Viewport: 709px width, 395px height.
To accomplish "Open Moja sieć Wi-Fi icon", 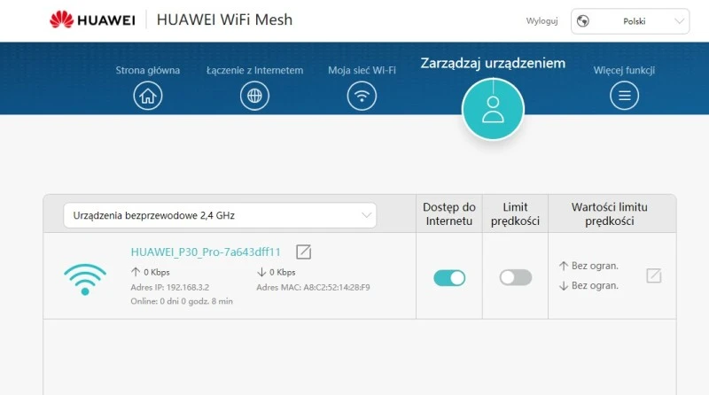I will 362,96.
